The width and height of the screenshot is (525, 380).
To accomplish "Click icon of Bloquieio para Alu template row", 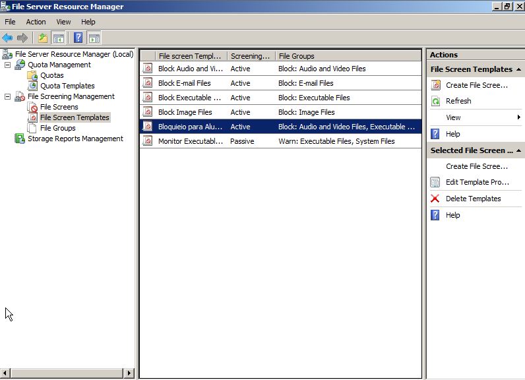I will click(148, 127).
